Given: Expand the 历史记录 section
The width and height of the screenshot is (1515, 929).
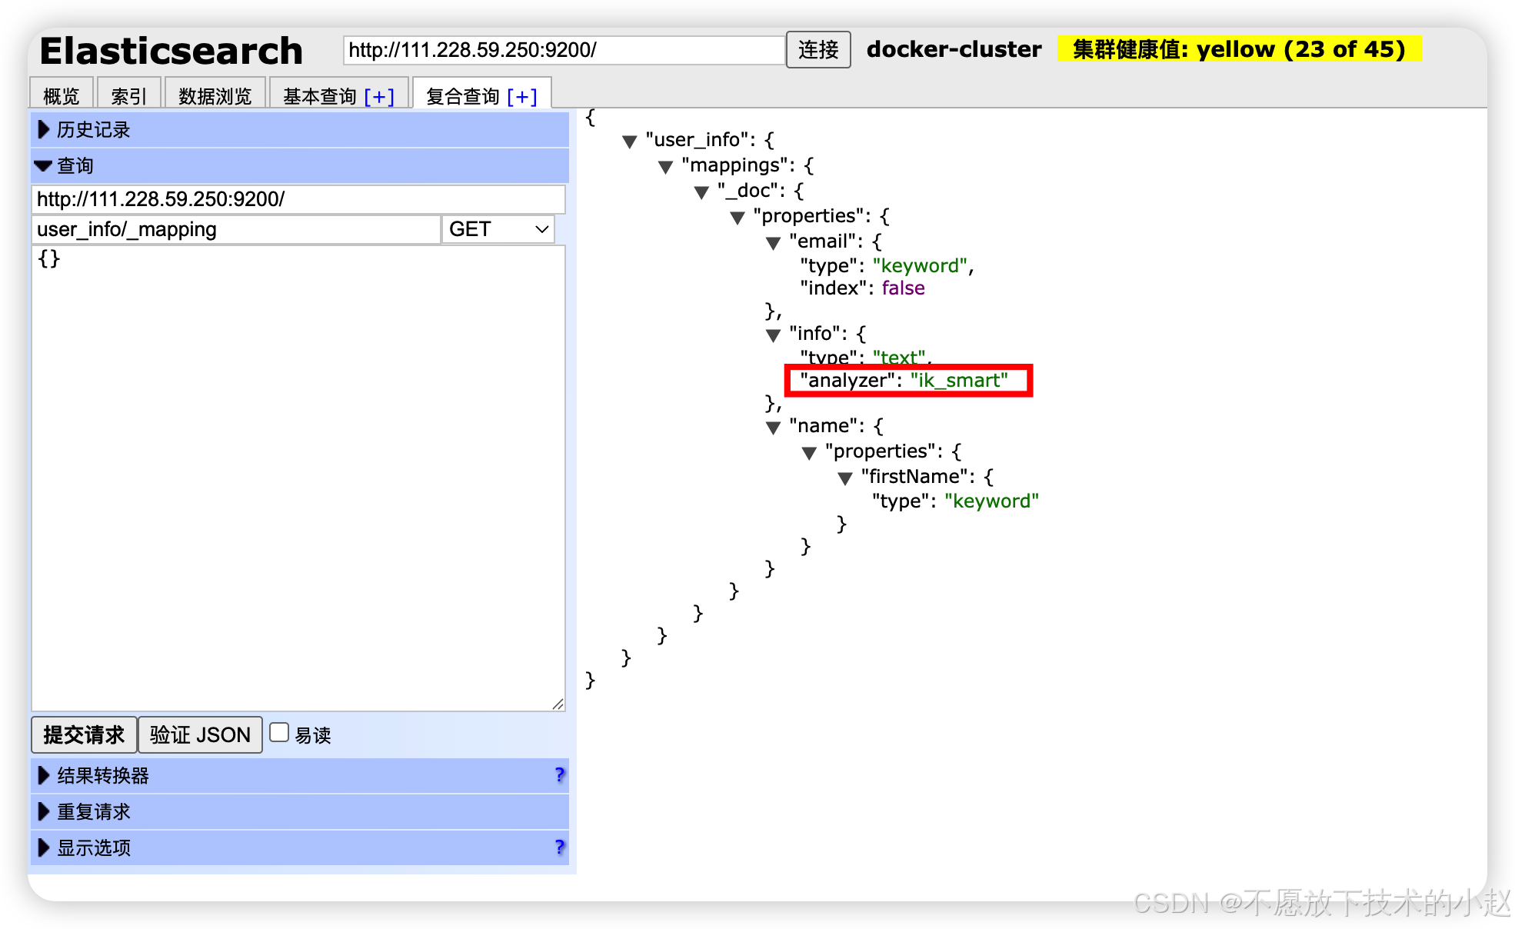Looking at the screenshot, I should (x=92, y=130).
